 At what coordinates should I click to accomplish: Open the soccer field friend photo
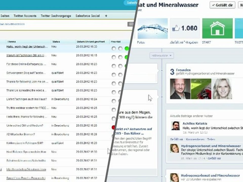tap(201, 89)
